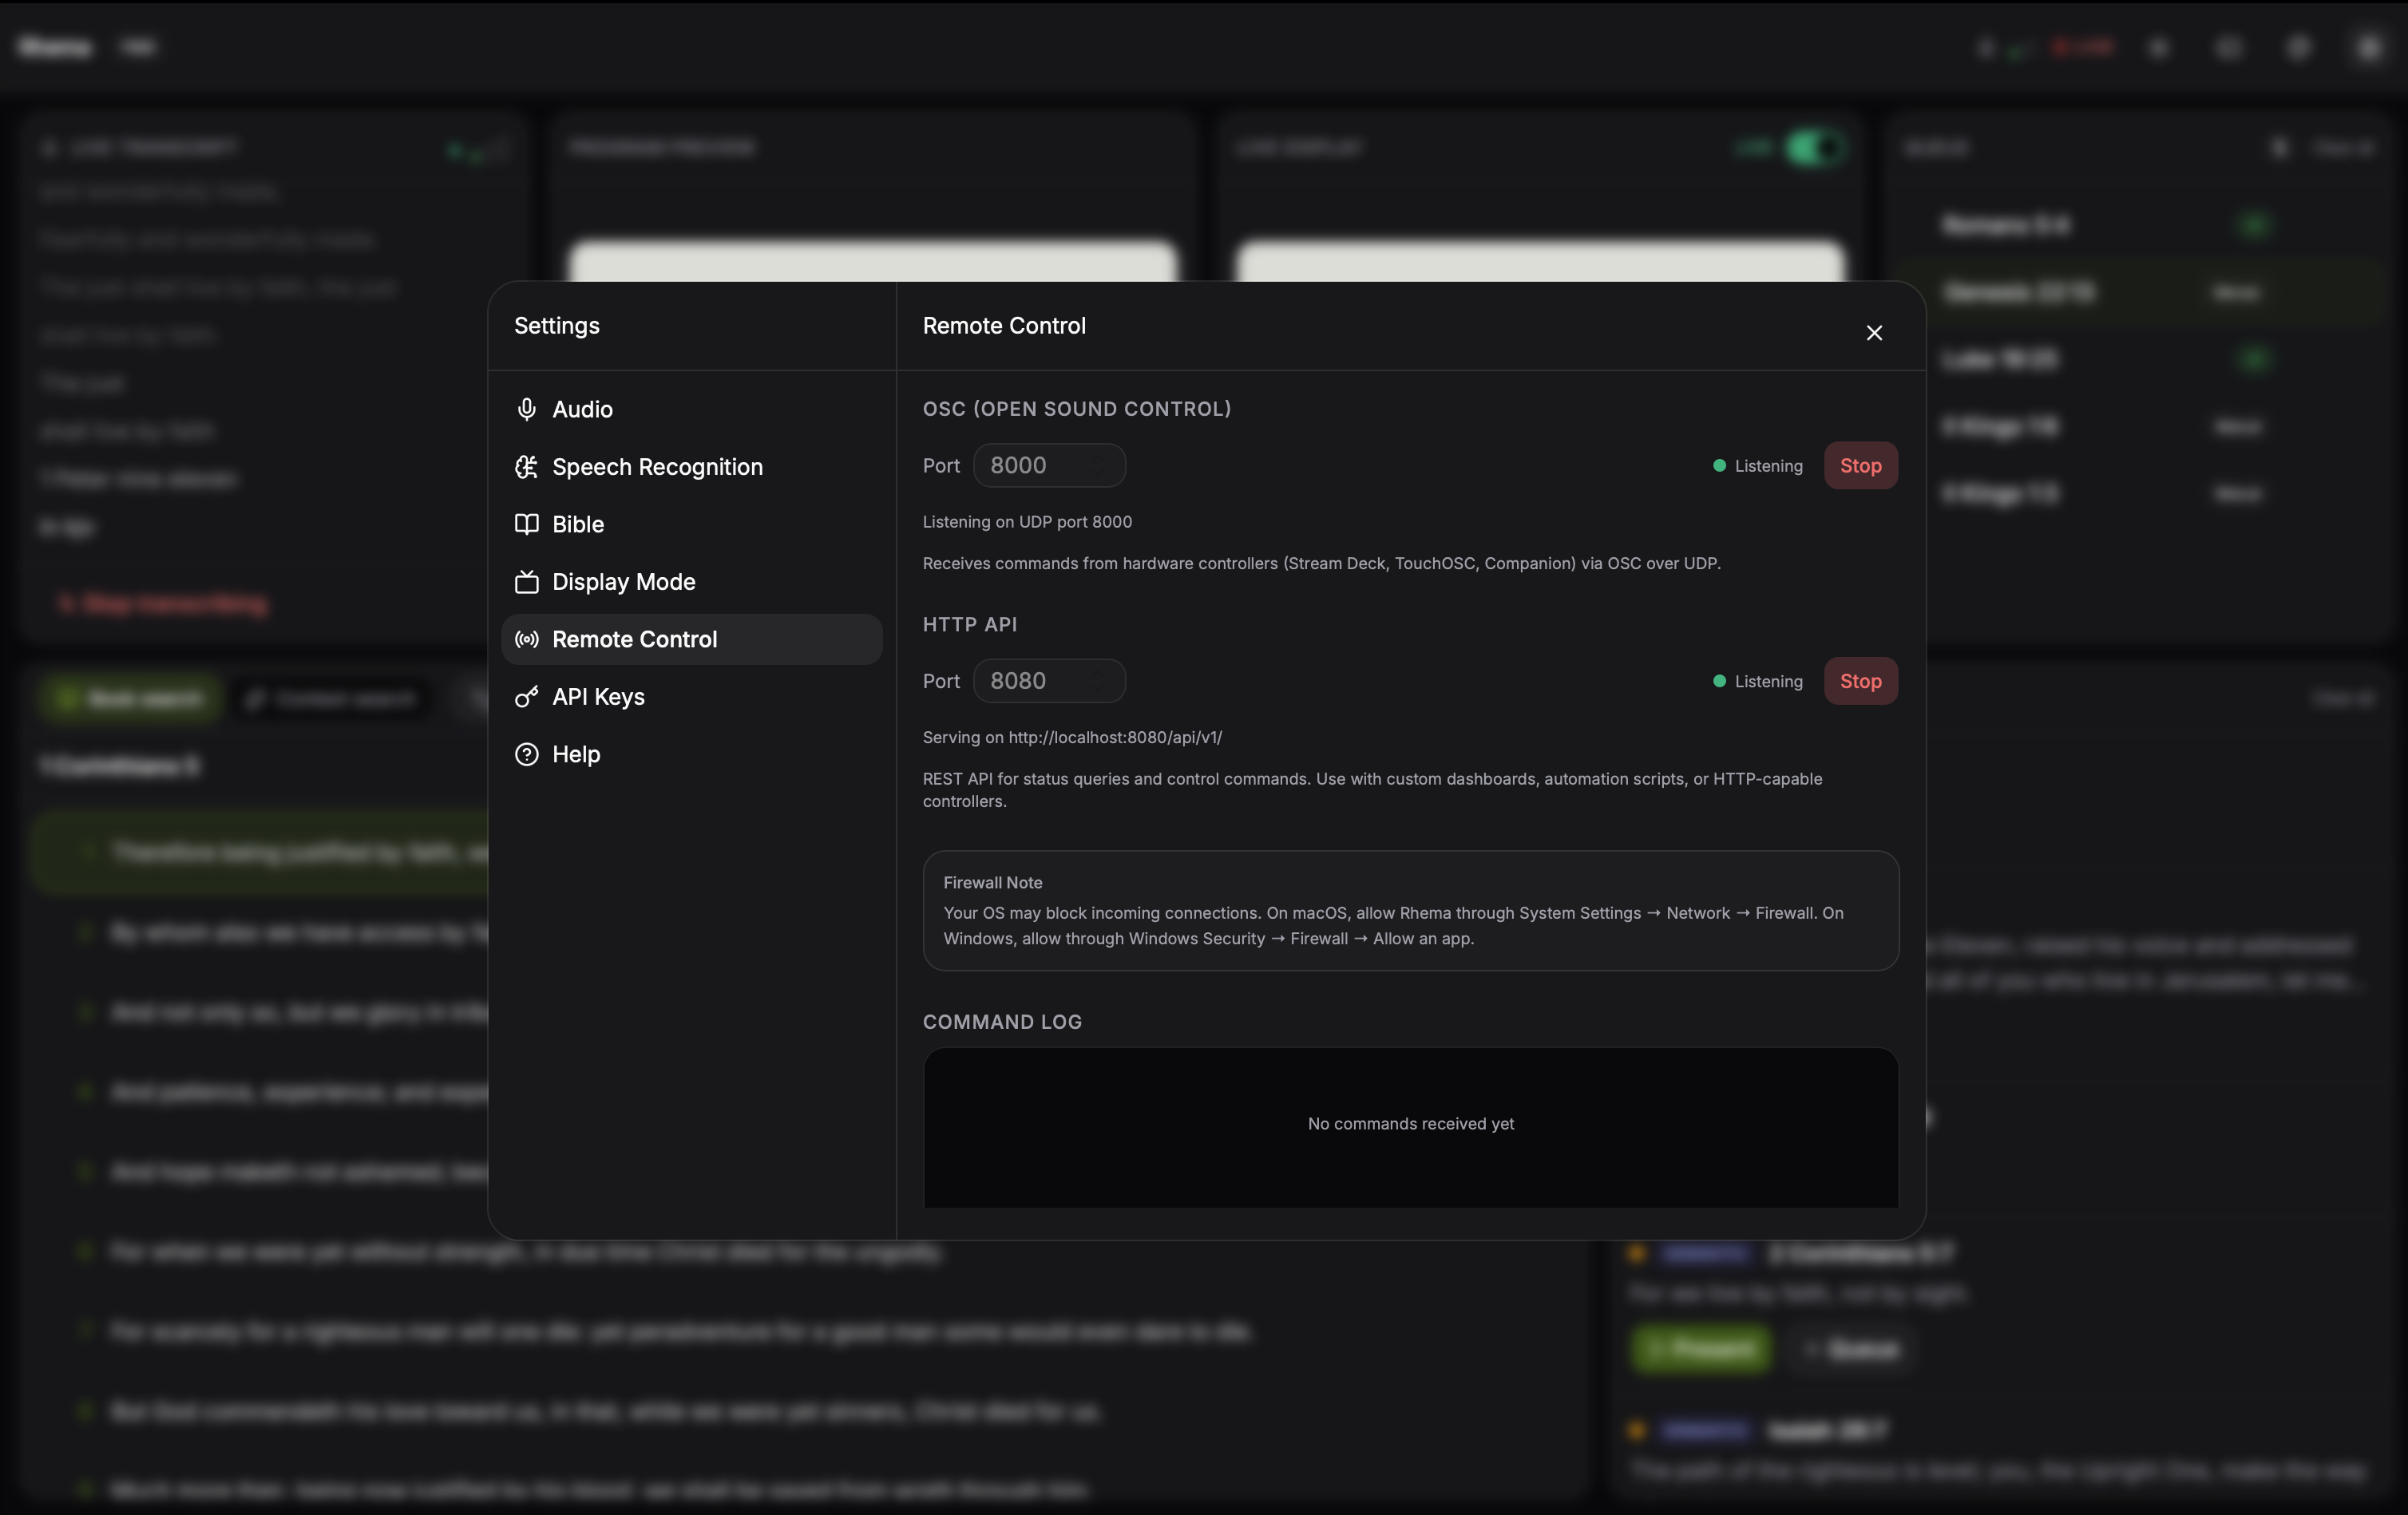Click the OSC Listening status indicator

pos(1757,466)
